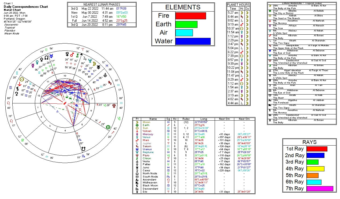Viewport: 340px width, 199px height.
Task: Click the Moon glyph in the planet table
Action: (x=137, y=122)
